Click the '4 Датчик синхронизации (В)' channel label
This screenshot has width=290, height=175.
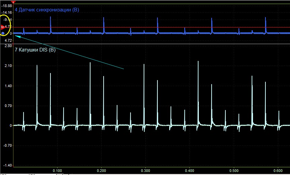[47, 10]
